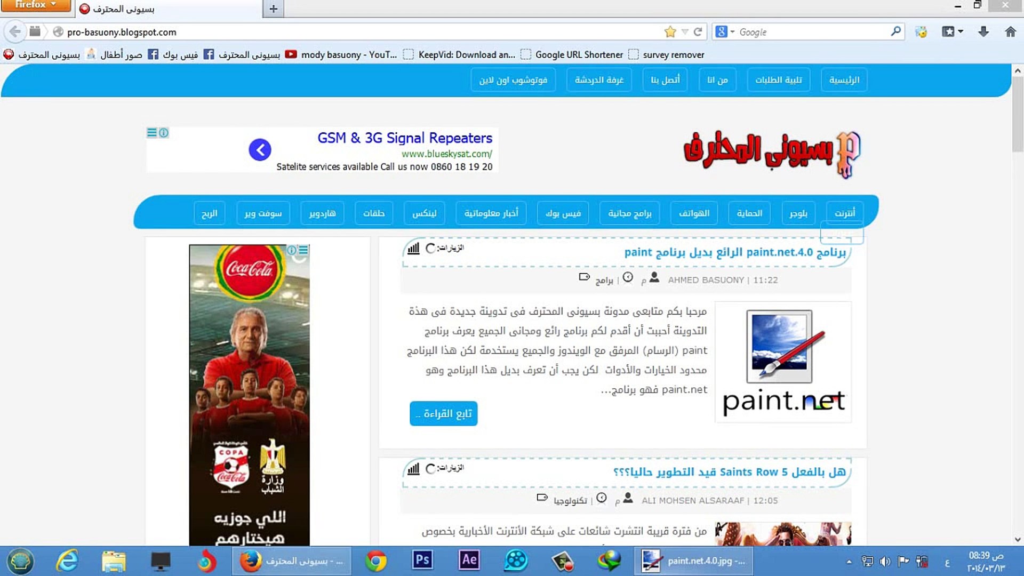The height and width of the screenshot is (576, 1024).
Task: Open the Firefox downloads arrow icon
Action: tap(983, 32)
